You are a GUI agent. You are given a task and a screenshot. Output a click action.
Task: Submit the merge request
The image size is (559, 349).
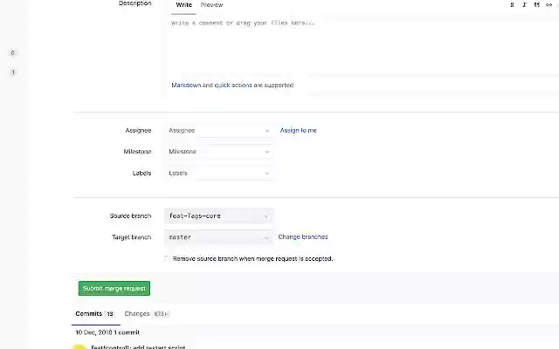point(114,289)
